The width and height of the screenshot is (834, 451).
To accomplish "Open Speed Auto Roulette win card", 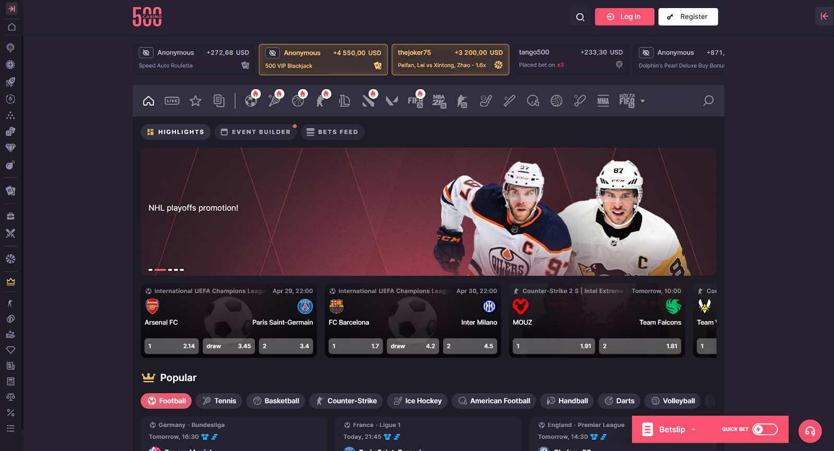I will click(194, 59).
